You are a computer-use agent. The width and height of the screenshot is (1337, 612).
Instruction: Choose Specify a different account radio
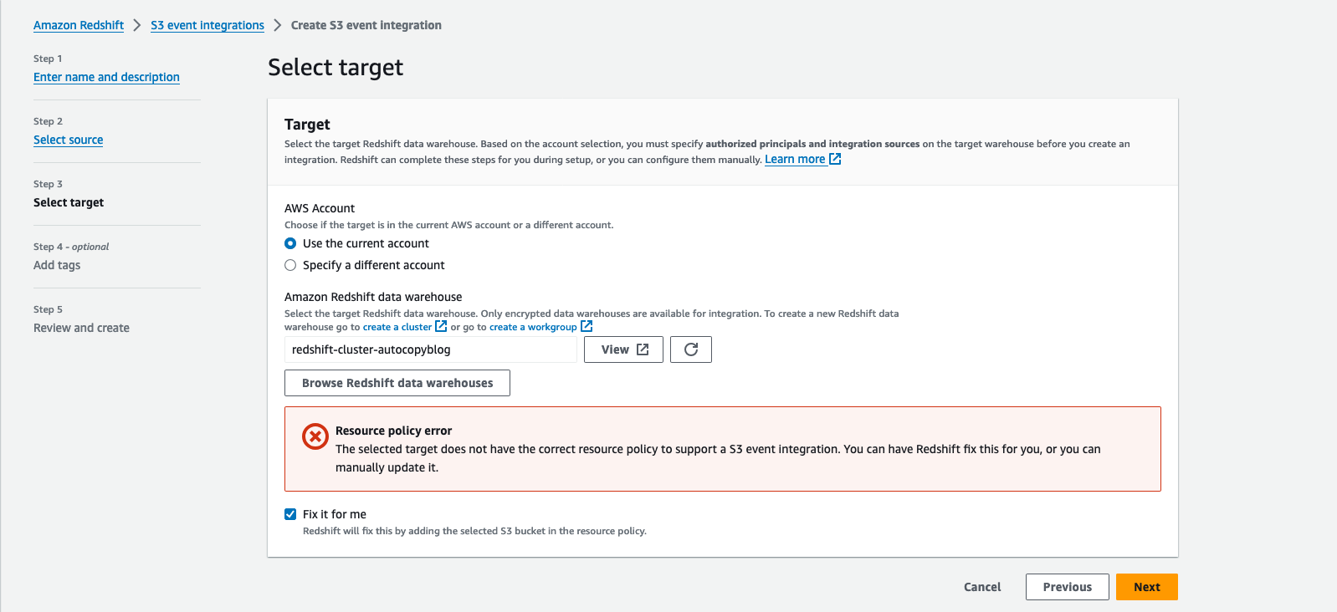pos(290,265)
